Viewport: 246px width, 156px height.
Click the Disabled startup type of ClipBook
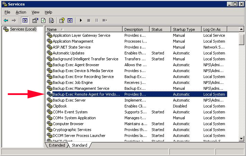click(180, 106)
